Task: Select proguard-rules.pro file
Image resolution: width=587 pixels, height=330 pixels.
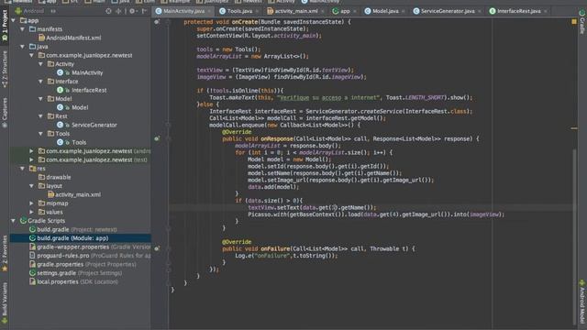Action: click(x=90, y=256)
